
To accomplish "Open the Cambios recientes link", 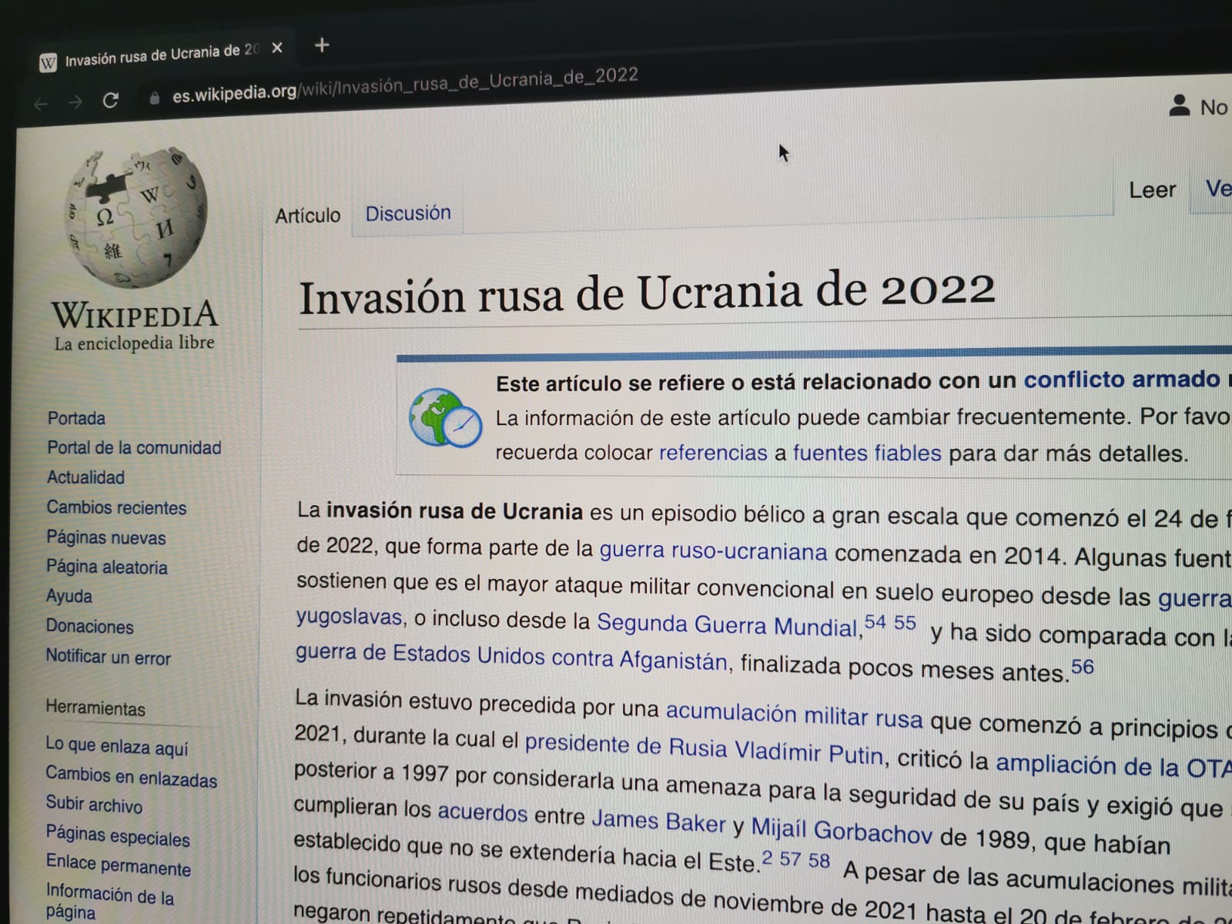I will 116,507.
